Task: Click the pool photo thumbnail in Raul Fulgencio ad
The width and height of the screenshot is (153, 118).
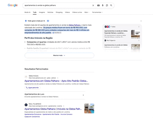Action: [x=89, y=108]
